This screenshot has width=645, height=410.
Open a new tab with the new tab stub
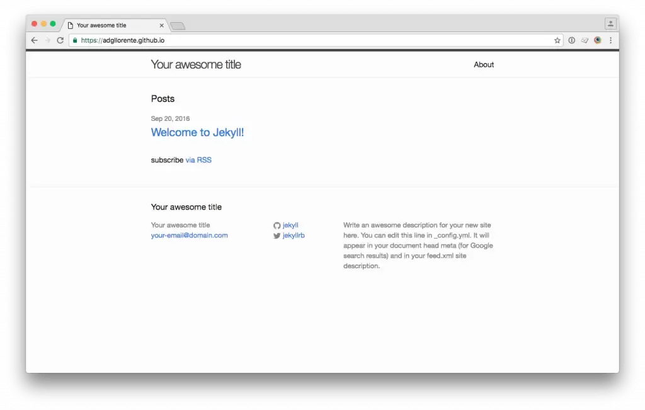177,25
